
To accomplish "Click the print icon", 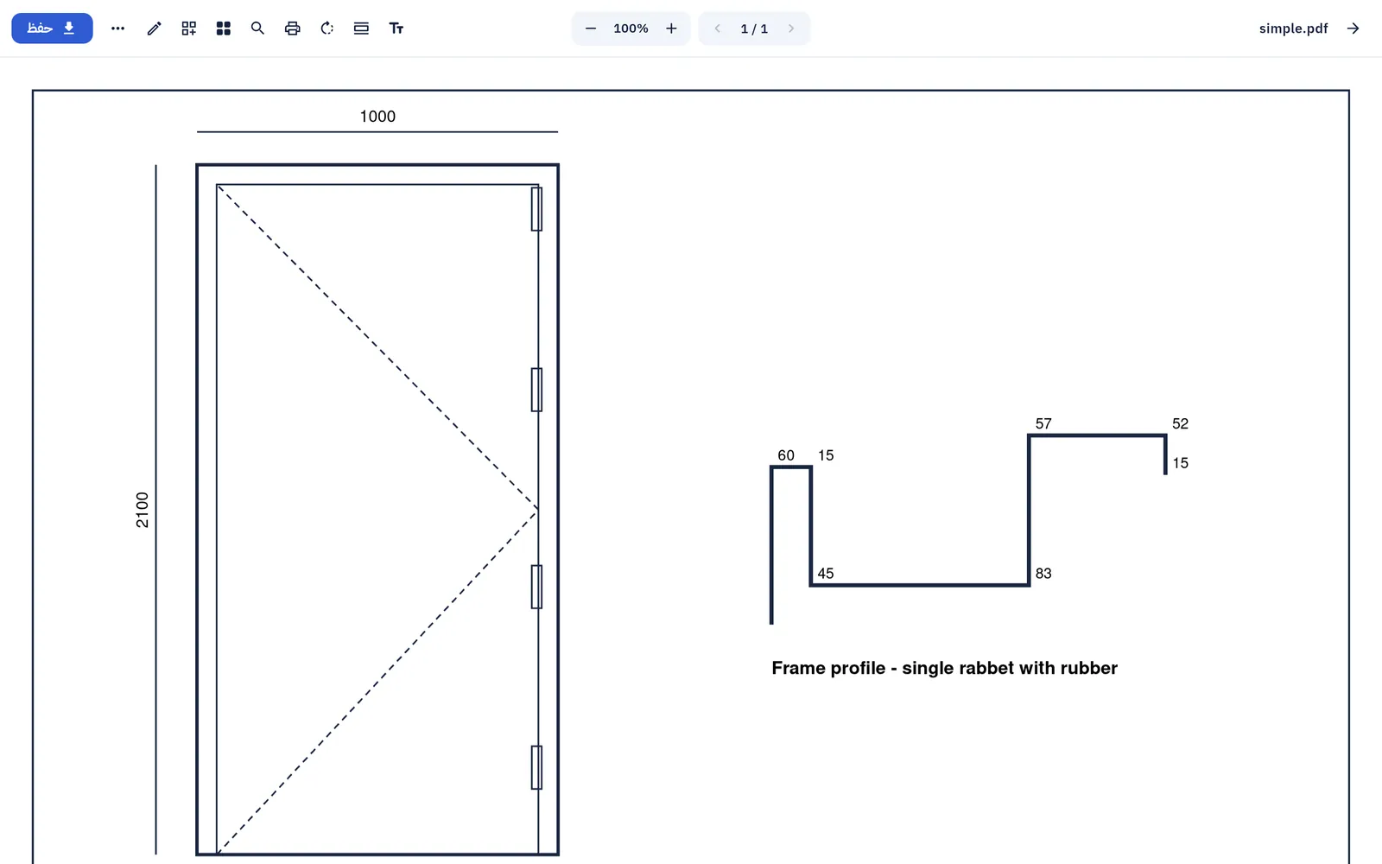I will tap(293, 29).
